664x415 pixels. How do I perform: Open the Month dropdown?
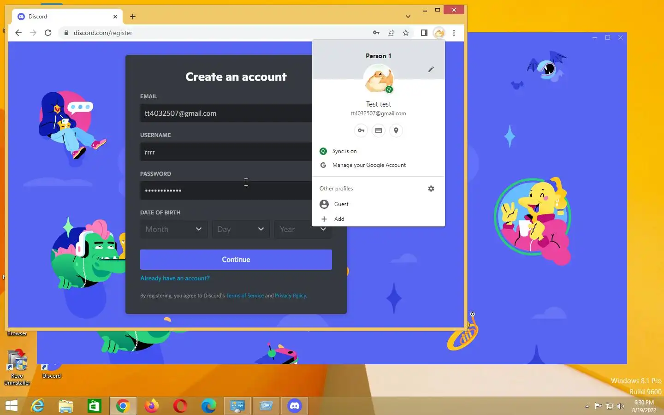click(x=173, y=229)
